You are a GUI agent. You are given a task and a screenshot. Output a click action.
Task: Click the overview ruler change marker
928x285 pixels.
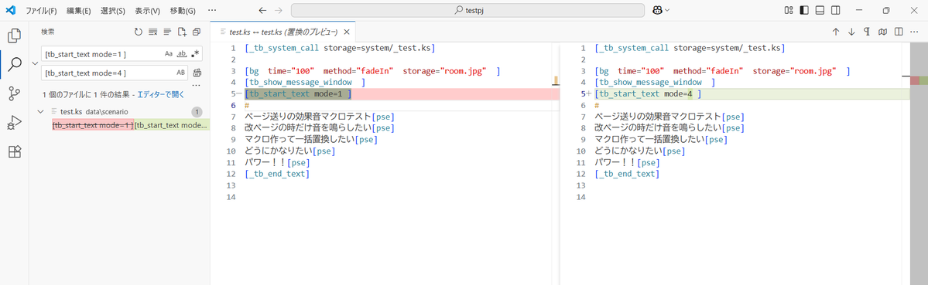pos(919,80)
